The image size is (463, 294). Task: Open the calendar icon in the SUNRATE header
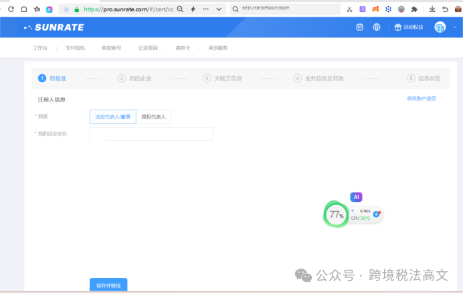tap(360, 27)
